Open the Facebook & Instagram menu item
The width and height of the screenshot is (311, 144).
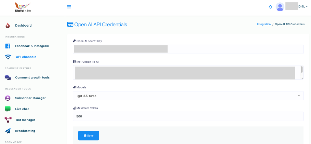coord(32,46)
